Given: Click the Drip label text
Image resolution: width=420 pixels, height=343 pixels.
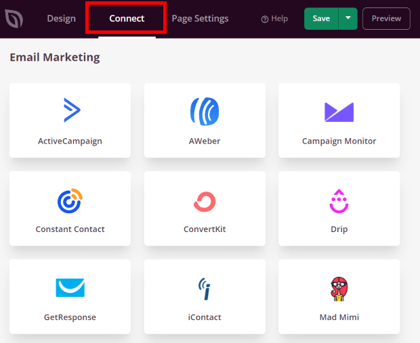Looking at the screenshot, I should (339, 229).
